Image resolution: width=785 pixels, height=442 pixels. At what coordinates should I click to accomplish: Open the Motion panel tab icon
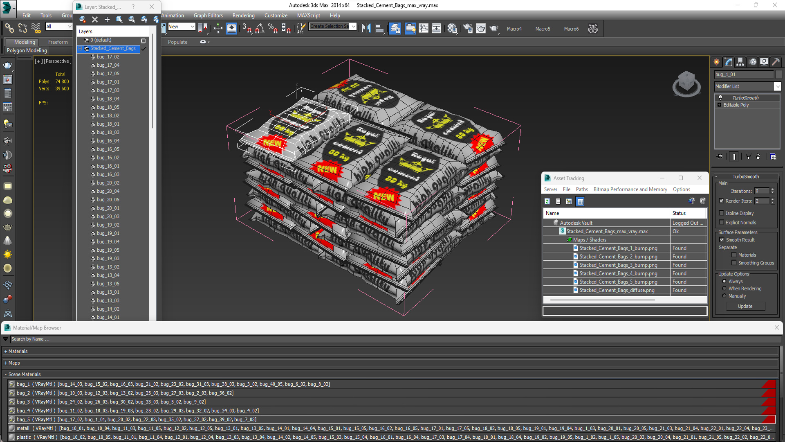tap(753, 62)
